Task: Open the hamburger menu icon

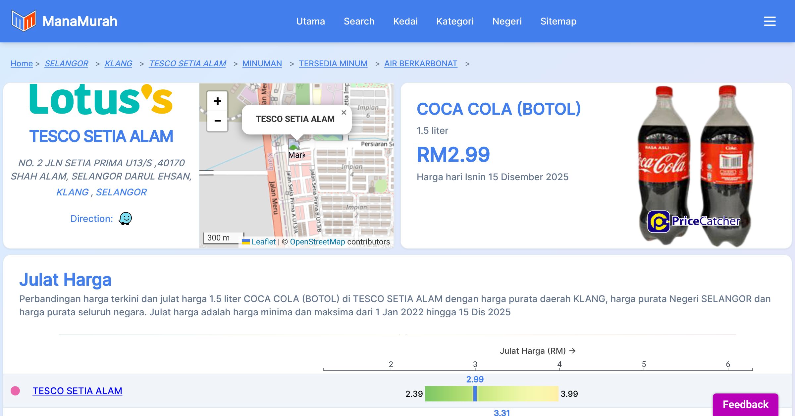Action: pos(769,21)
